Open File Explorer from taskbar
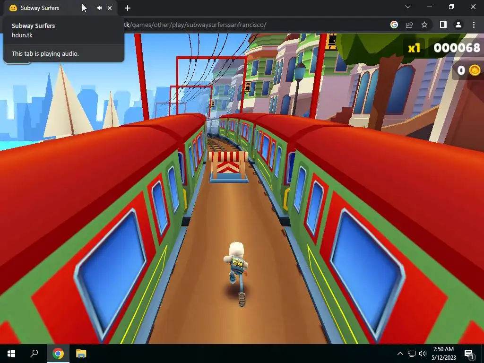484x363 pixels. [x=81, y=354]
